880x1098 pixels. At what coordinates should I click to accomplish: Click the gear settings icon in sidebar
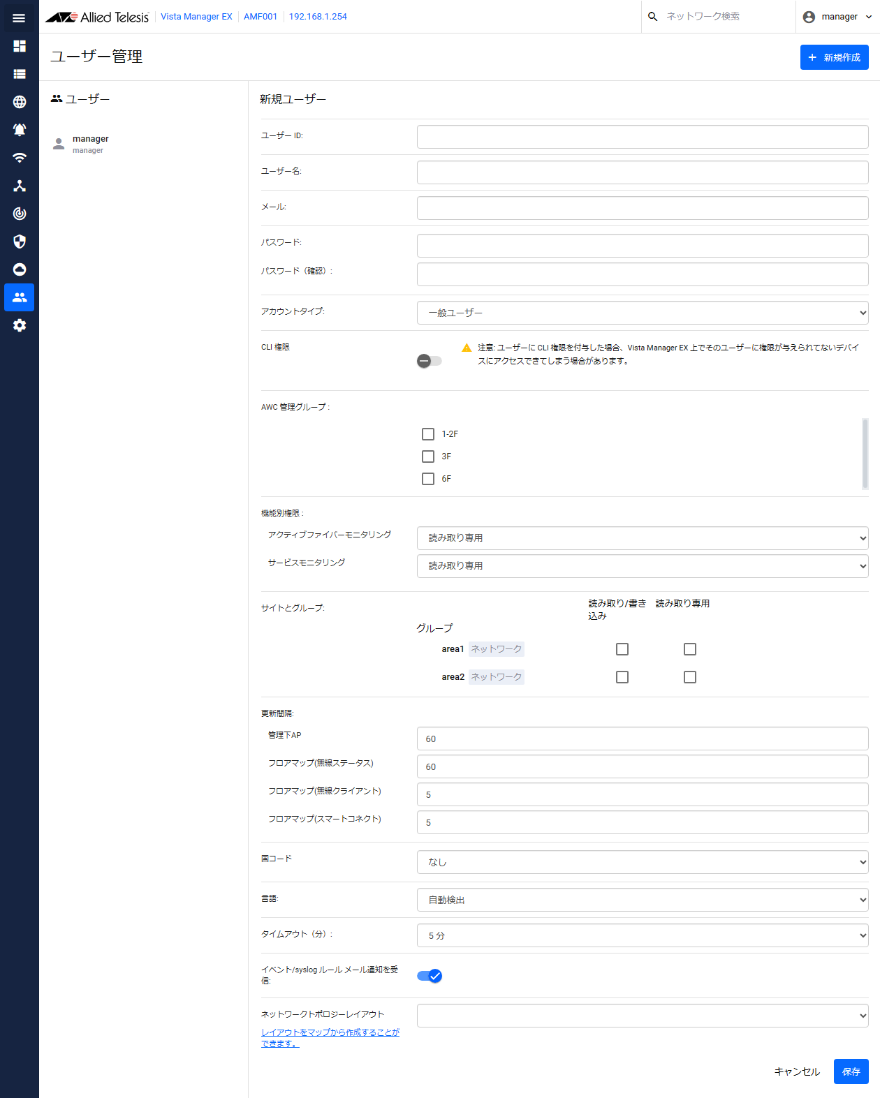[20, 325]
